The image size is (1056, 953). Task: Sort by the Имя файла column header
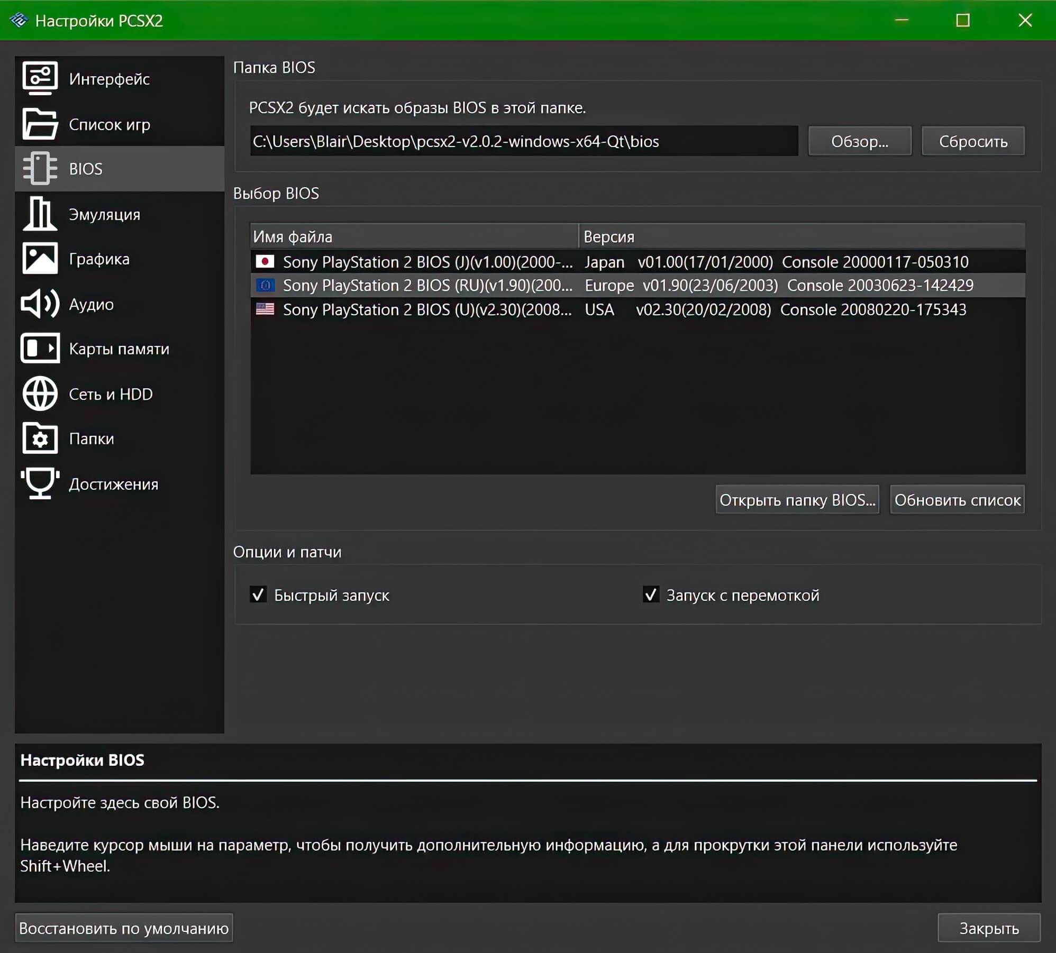pos(414,236)
